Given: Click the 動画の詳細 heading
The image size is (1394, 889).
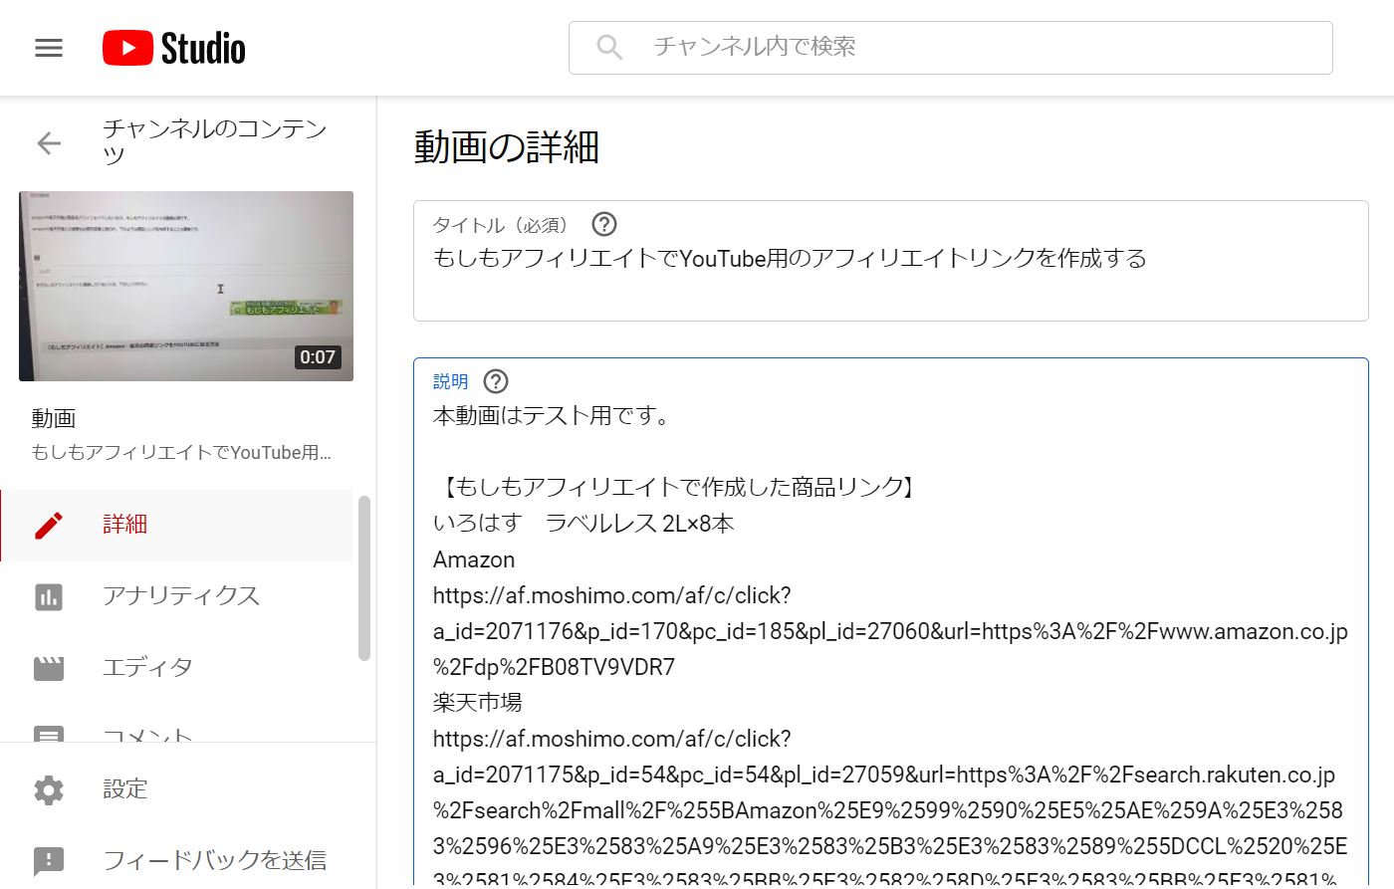Looking at the screenshot, I should pos(507,147).
